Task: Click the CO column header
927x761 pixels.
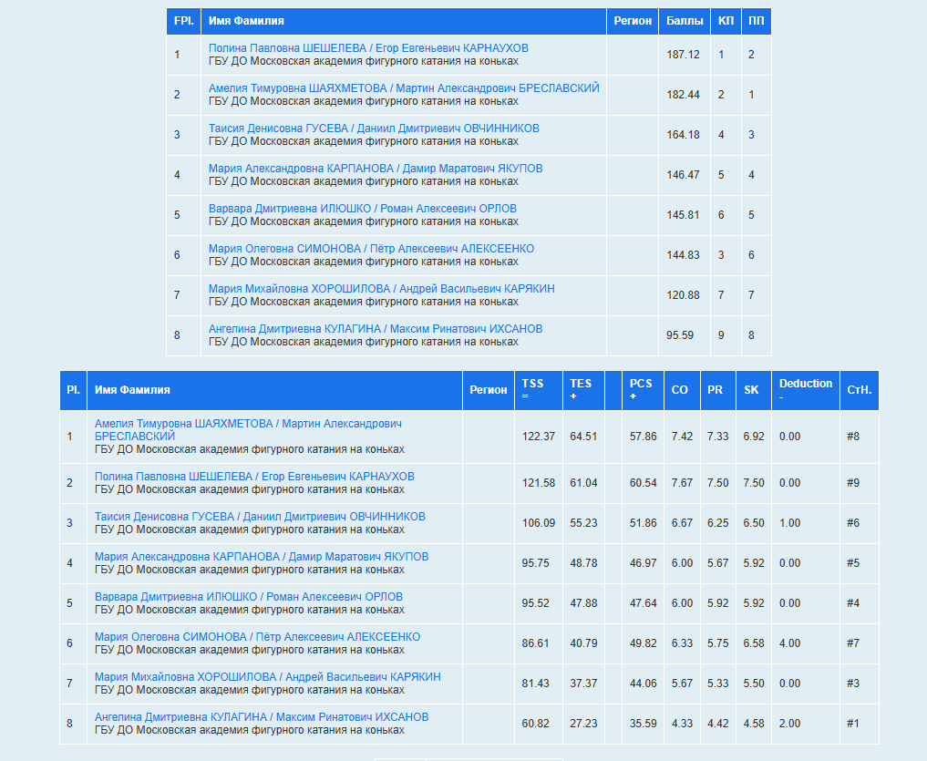Action: [x=682, y=390]
